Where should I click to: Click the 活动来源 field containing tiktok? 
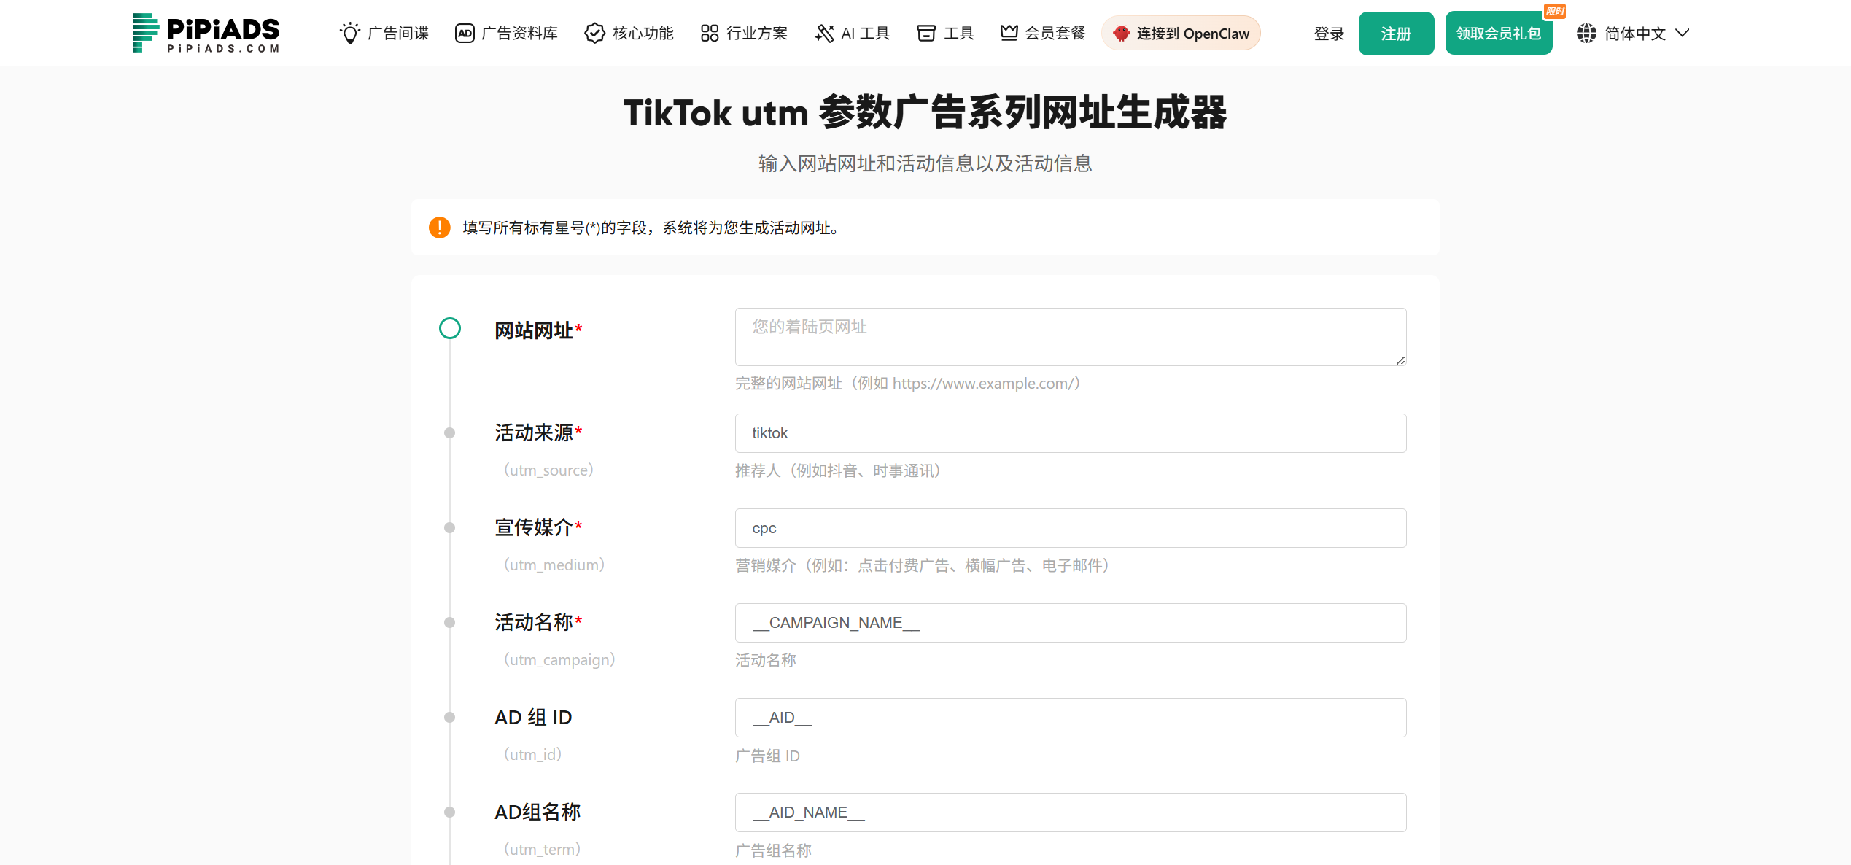1071,433
